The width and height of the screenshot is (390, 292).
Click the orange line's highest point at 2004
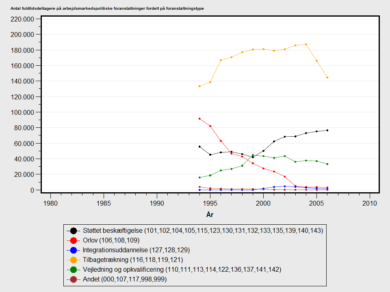click(306, 44)
